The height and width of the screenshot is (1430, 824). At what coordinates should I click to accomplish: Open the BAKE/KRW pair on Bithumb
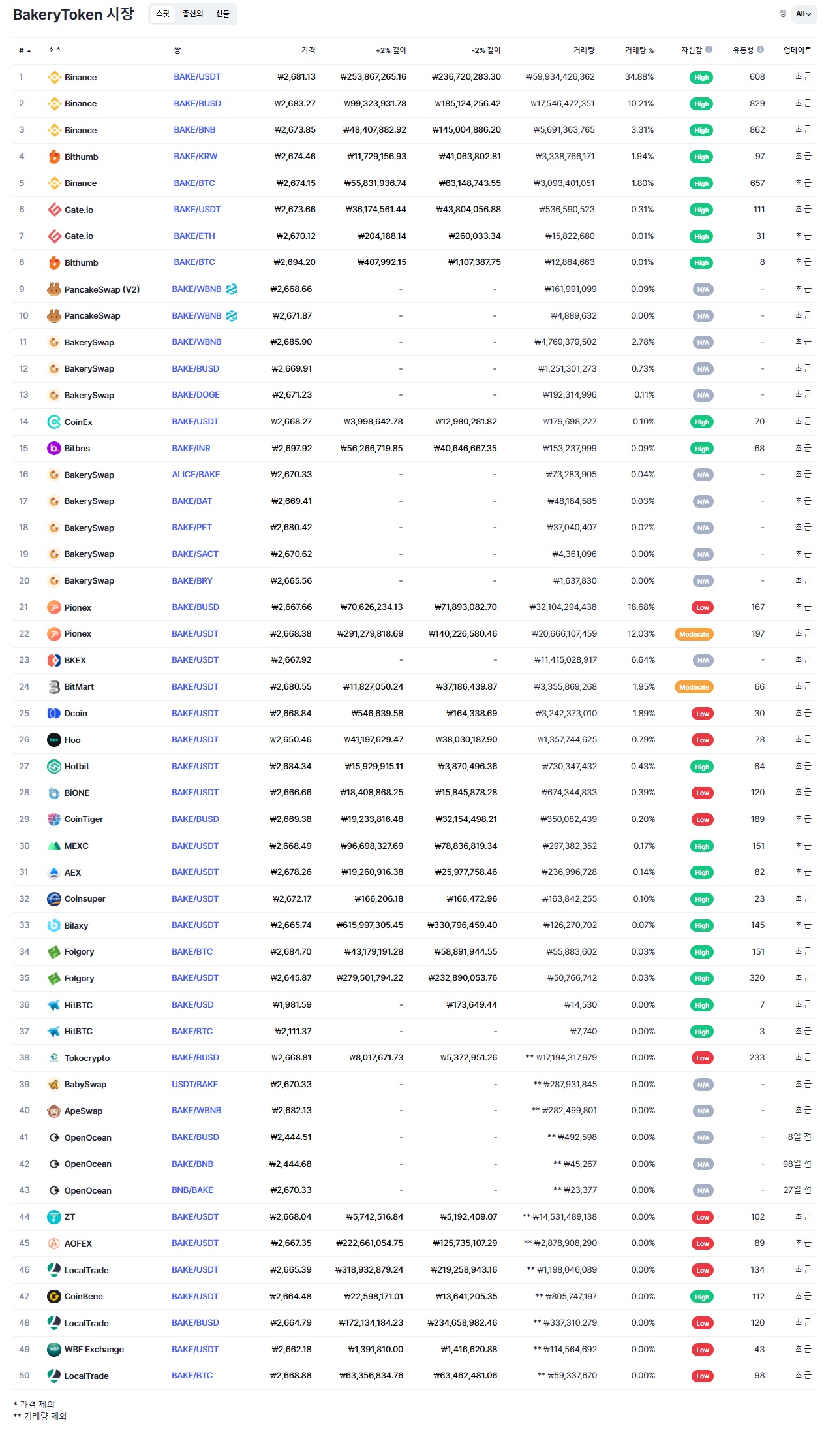click(x=196, y=157)
